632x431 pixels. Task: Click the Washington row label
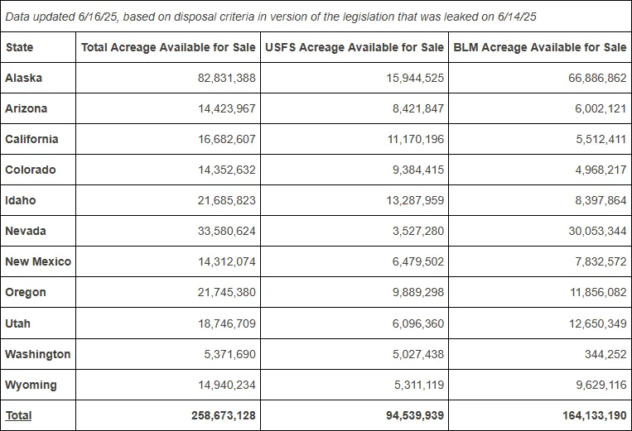(x=38, y=354)
